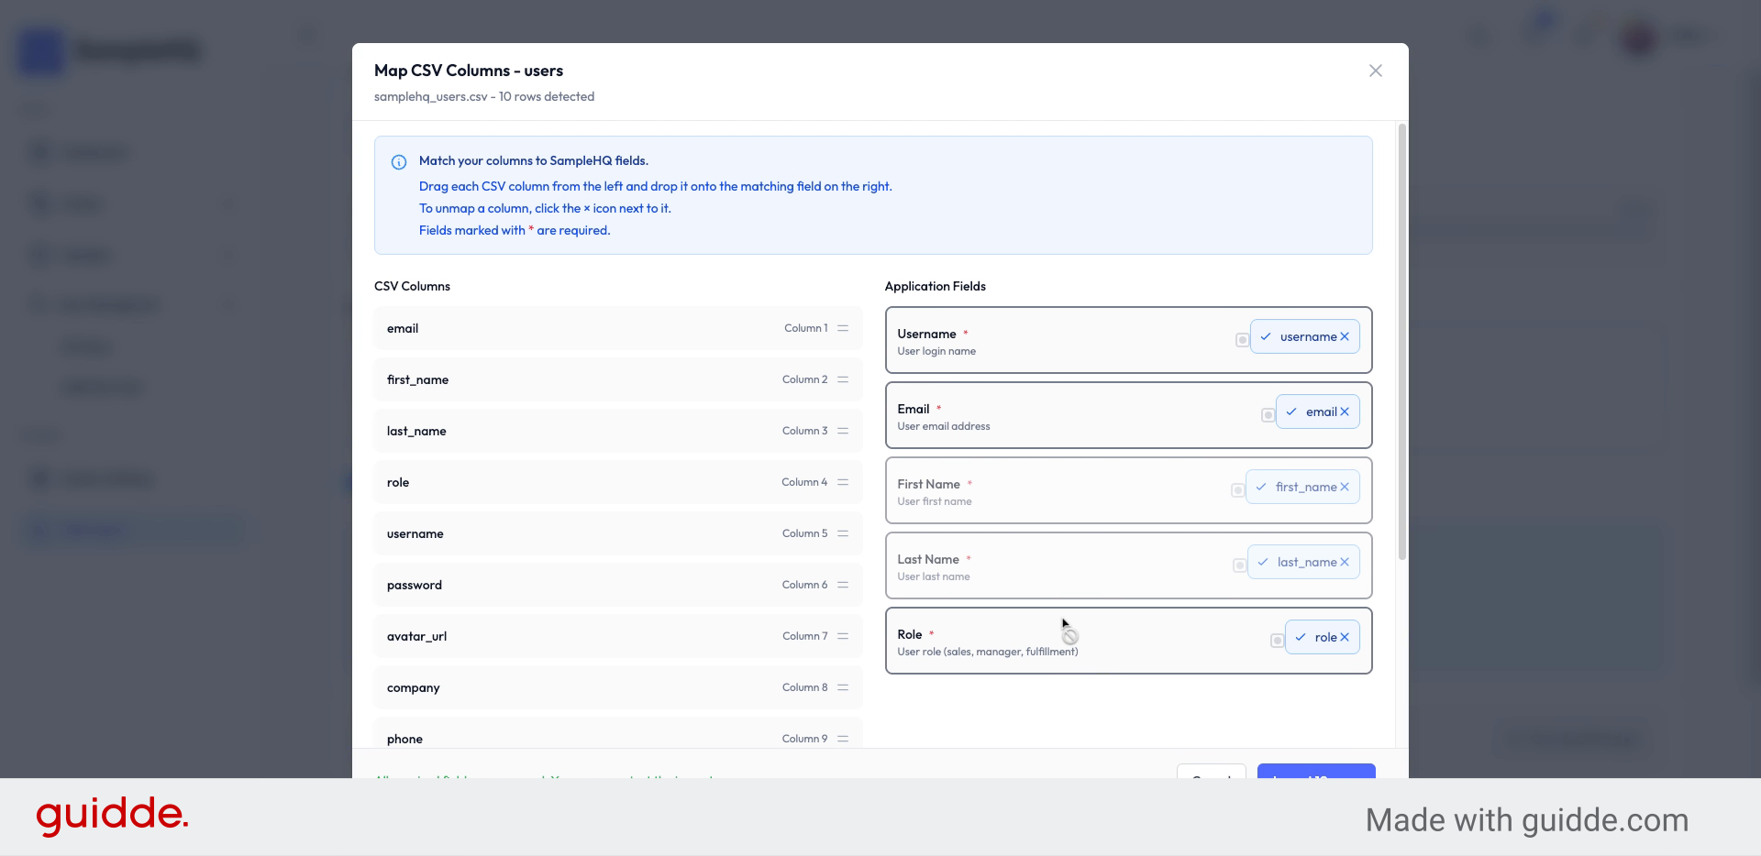Screen dimensions: 1761x856
Task: Toggle the small checkbox in the Username field
Action: 1241,339
